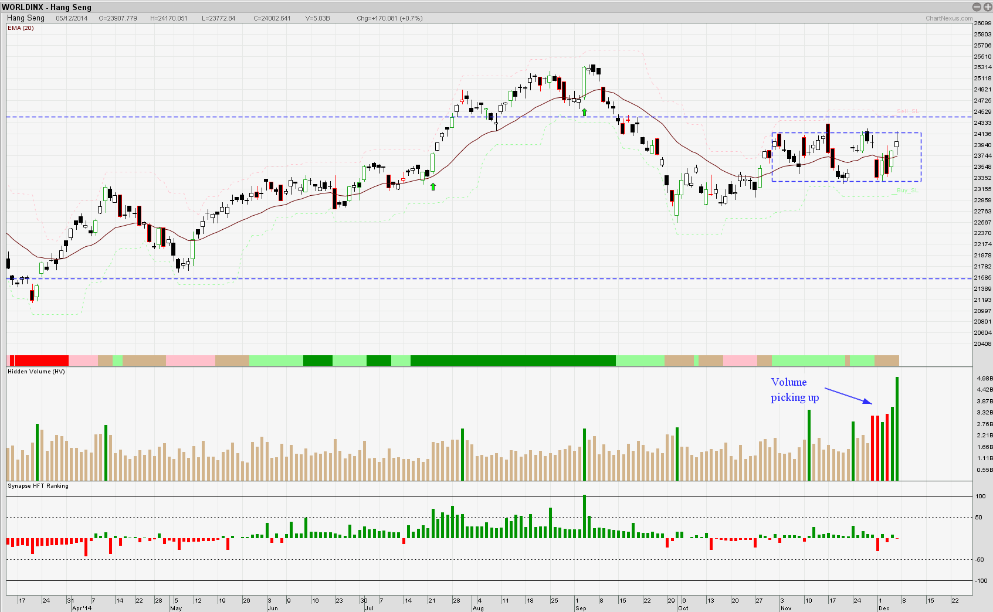This screenshot has width=993, height=612.
Task: Click the Dec marker on the date axis
Action: click(883, 608)
